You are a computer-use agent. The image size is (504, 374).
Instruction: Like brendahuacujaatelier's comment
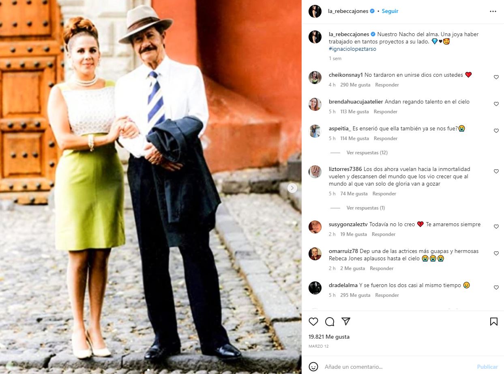496,104
